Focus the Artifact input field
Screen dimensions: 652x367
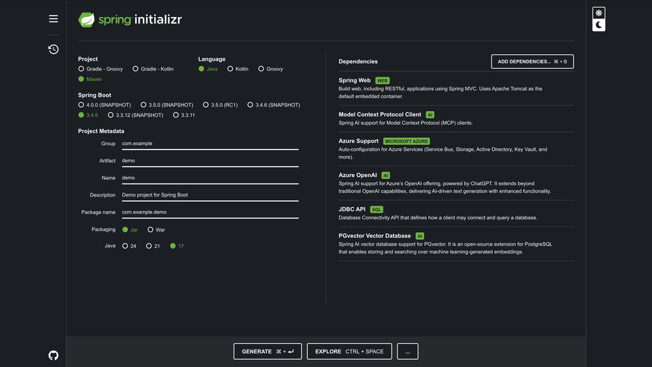[210, 161]
